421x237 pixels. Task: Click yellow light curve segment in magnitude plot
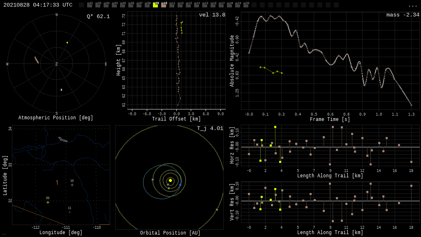271,70
